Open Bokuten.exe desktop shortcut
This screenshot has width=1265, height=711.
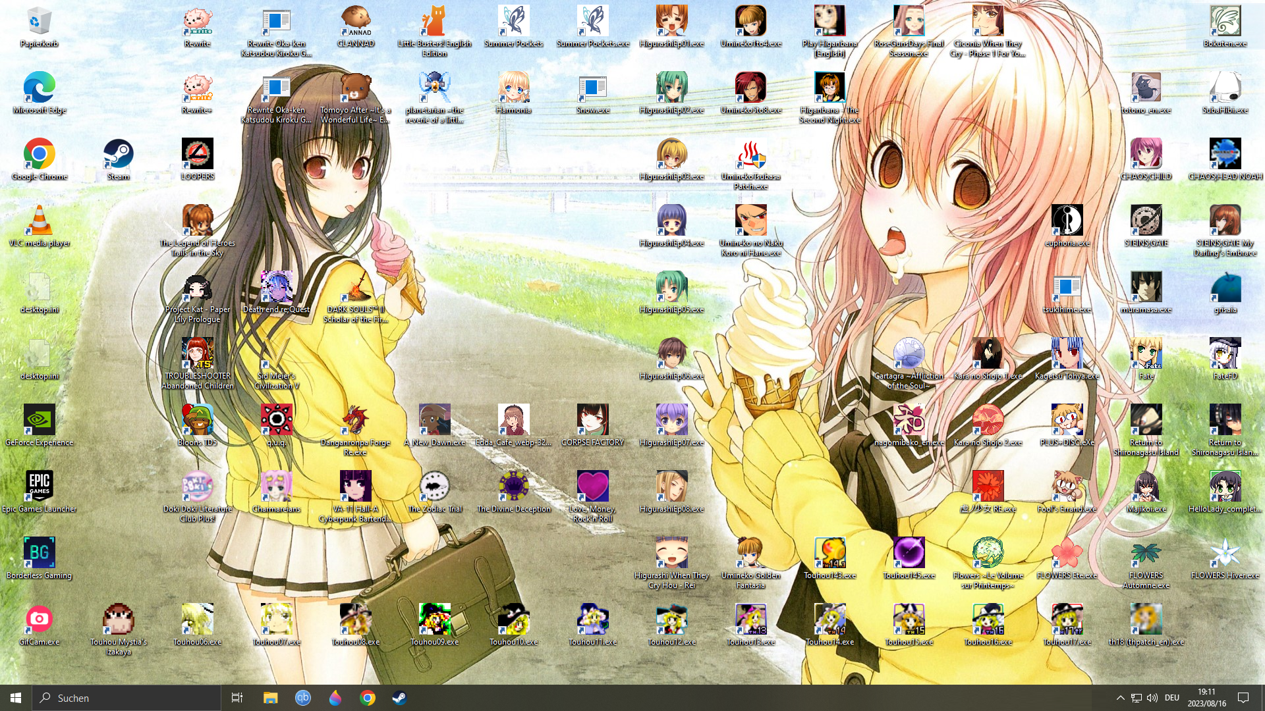tap(1225, 26)
